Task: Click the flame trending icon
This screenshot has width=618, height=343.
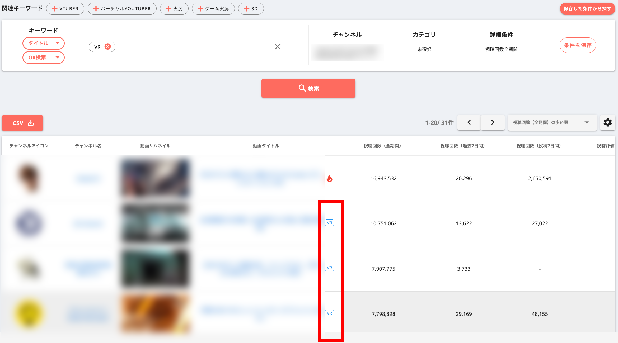Action: point(329,179)
